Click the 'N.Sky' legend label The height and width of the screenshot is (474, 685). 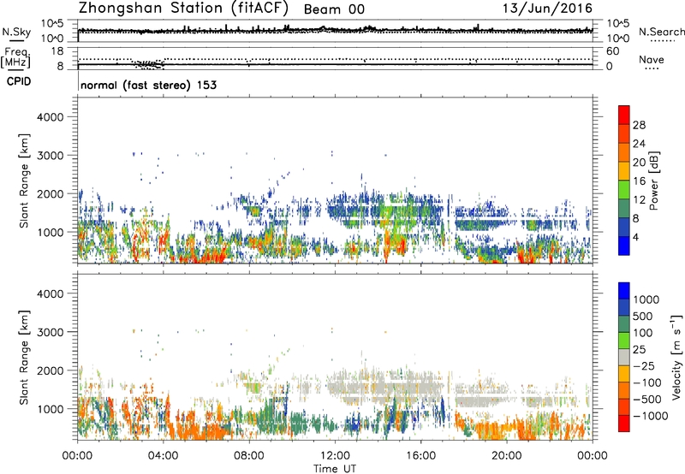(16, 32)
